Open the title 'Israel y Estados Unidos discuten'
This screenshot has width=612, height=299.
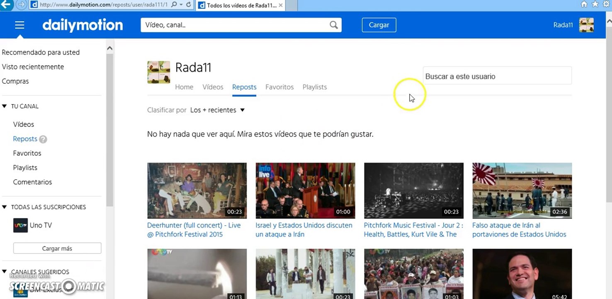coord(304,230)
